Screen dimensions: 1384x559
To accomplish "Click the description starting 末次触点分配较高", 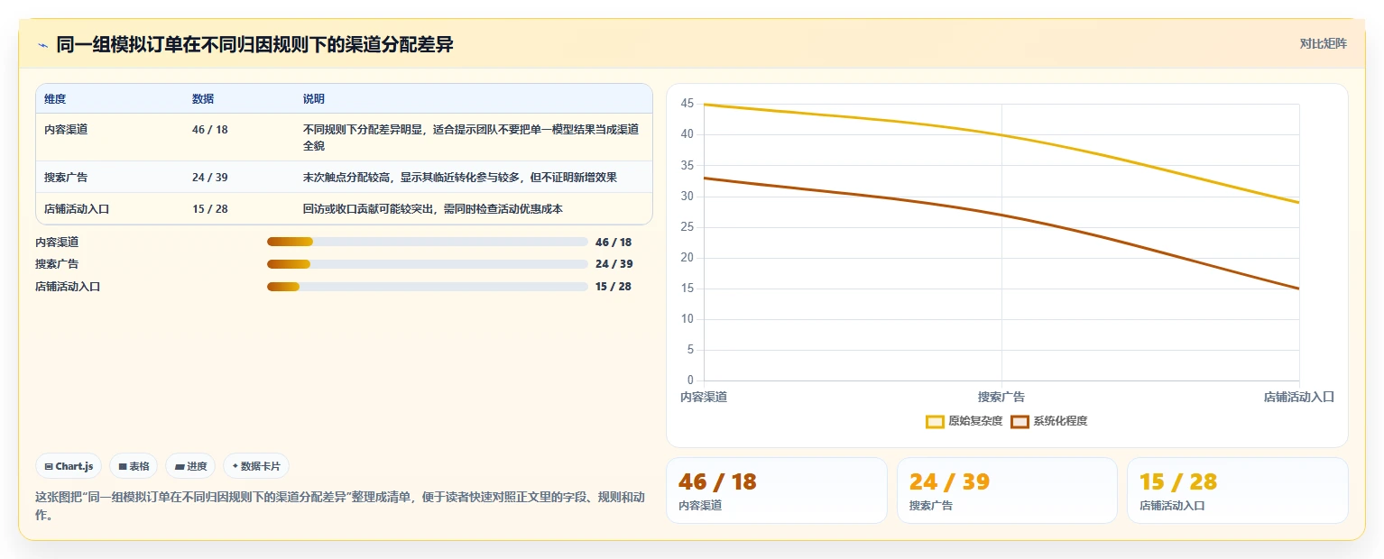I will (460, 177).
